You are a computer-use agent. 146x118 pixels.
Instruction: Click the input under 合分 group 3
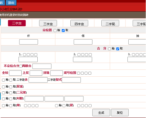click(x=137, y=59)
